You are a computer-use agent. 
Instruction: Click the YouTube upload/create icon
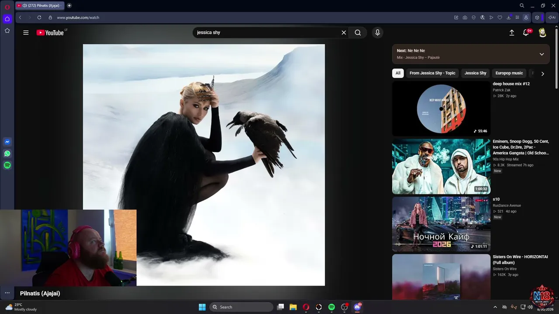tap(512, 33)
